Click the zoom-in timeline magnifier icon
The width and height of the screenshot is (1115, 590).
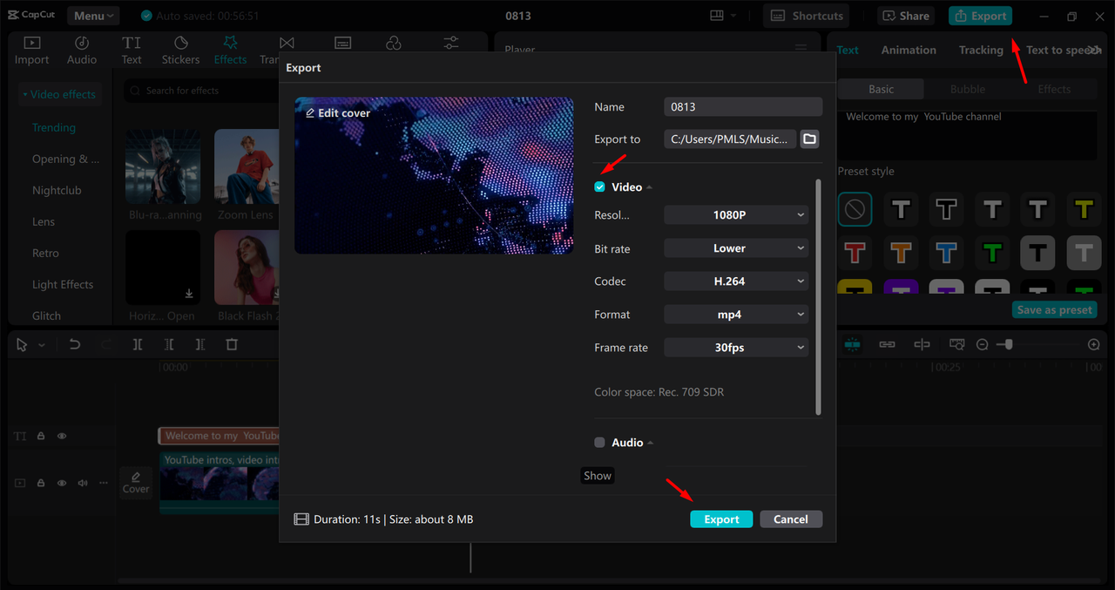point(1094,344)
